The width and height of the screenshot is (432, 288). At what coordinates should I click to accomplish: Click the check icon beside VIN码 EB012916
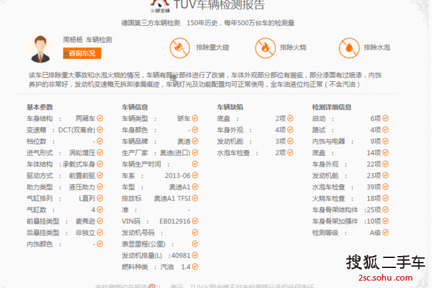tap(195, 221)
